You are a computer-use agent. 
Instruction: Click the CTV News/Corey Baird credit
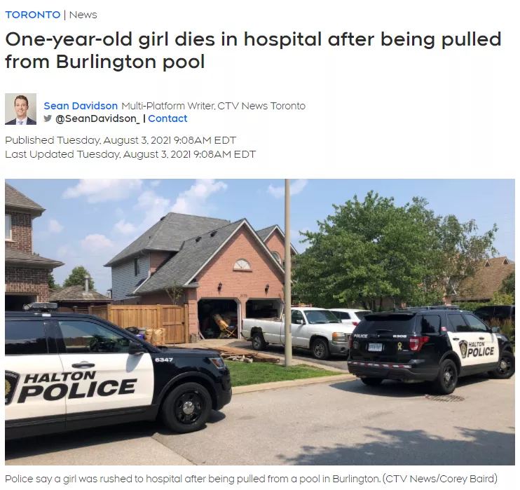(439, 479)
